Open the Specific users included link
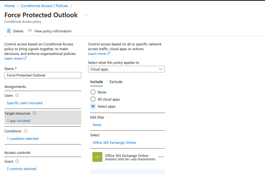This screenshot has height=174, width=265. point(25,103)
